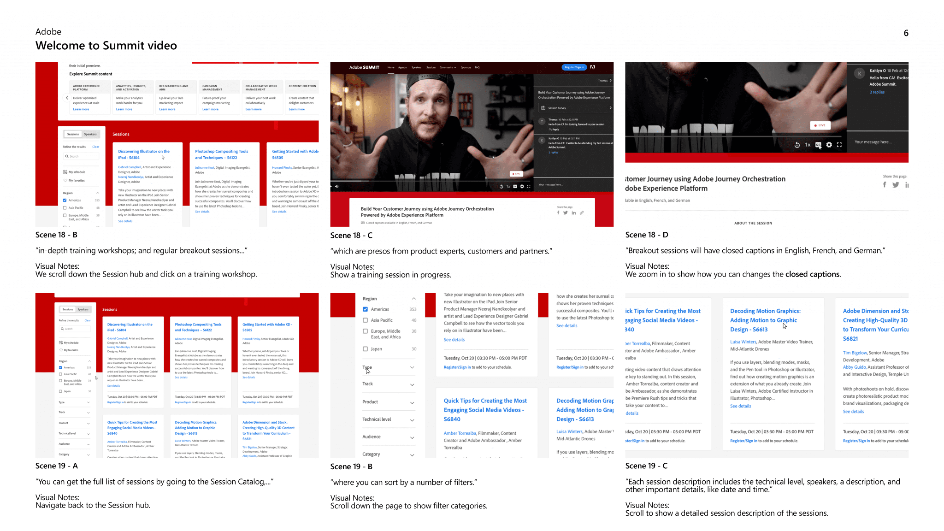
Task: Click the Adobe logo in Scene 18-C header
Action: click(x=593, y=67)
